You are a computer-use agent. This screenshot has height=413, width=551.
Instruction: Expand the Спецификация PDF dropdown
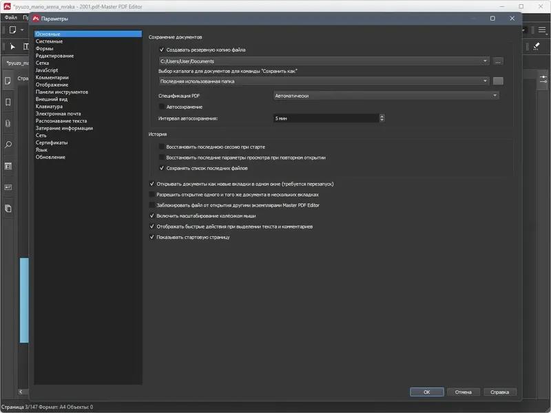386,96
